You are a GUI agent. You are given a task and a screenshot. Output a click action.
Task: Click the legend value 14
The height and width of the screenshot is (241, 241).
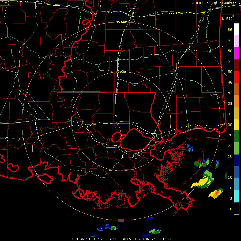tap(230, 167)
